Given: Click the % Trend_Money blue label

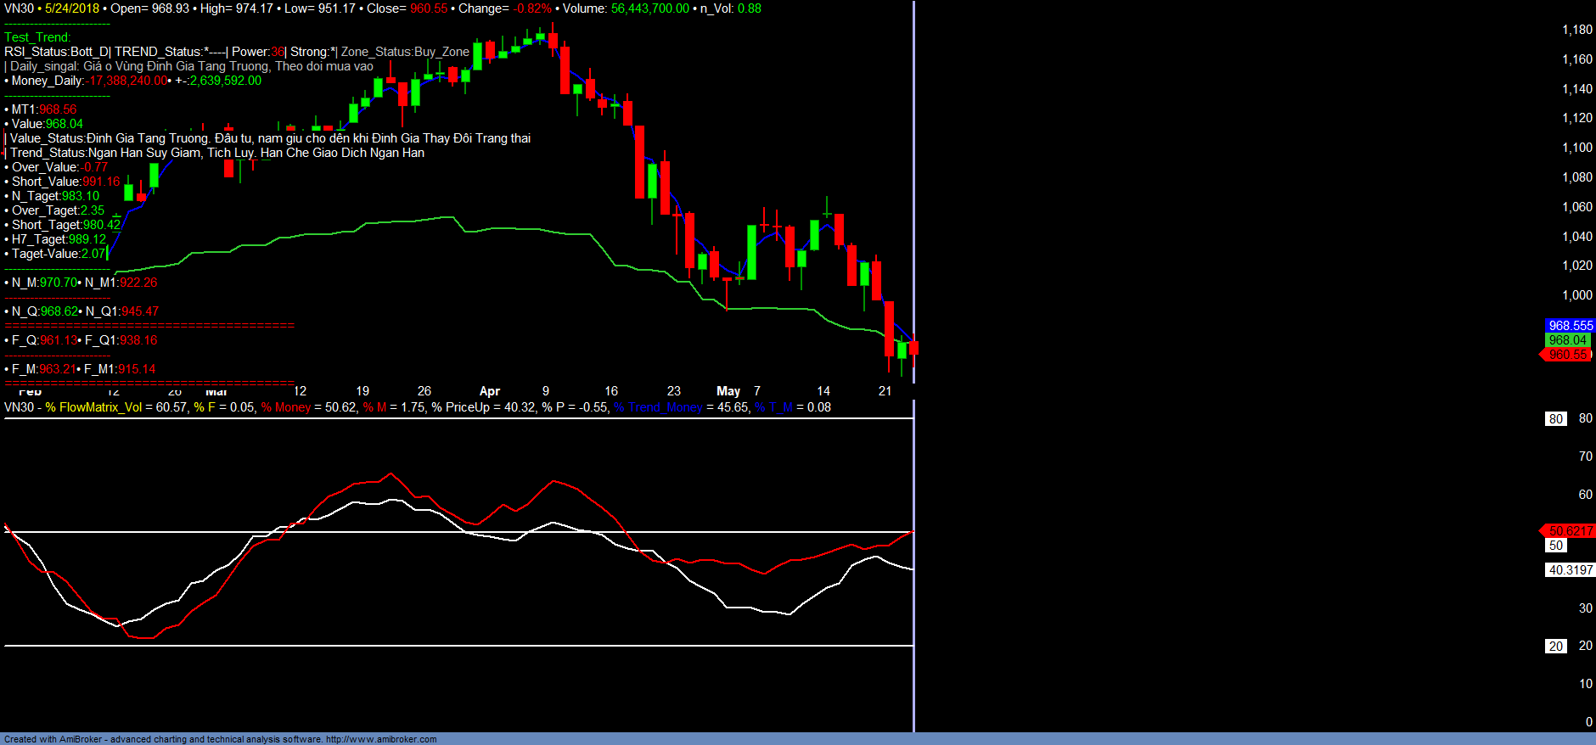Looking at the screenshot, I should pos(658,407).
